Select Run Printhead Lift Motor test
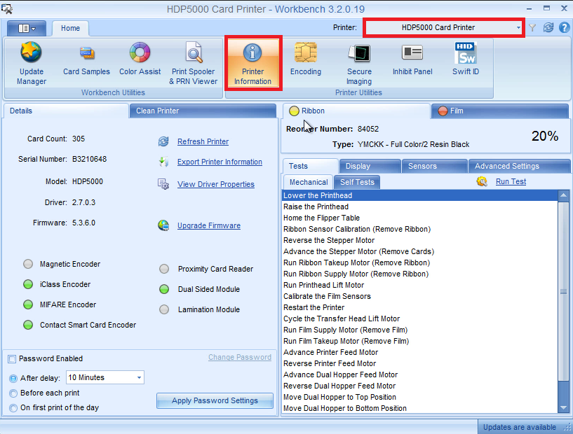The height and width of the screenshot is (434, 573). click(x=420, y=285)
